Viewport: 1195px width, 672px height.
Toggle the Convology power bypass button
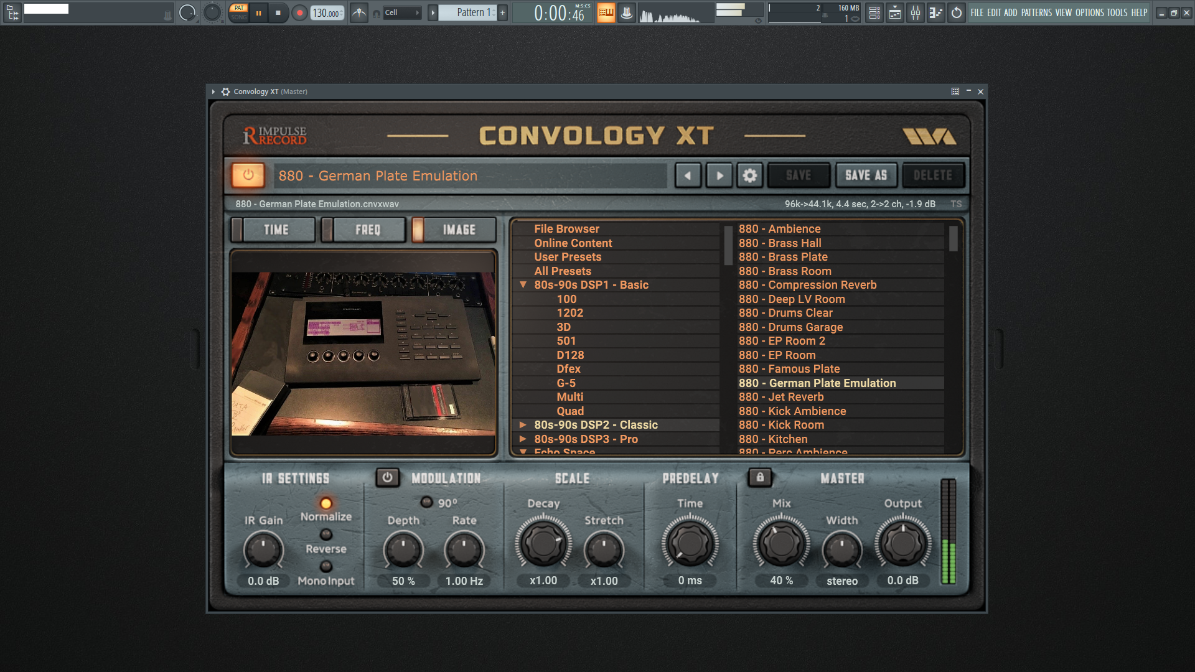[248, 175]
